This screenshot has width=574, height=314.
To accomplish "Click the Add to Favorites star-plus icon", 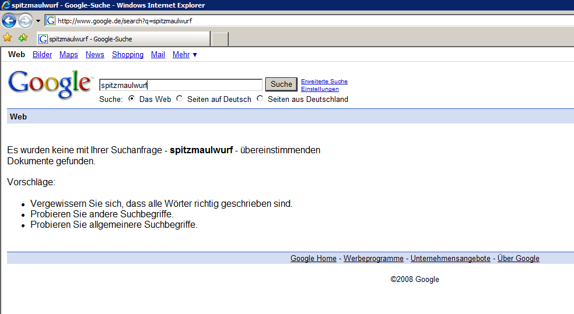I will tap(23, 38).
